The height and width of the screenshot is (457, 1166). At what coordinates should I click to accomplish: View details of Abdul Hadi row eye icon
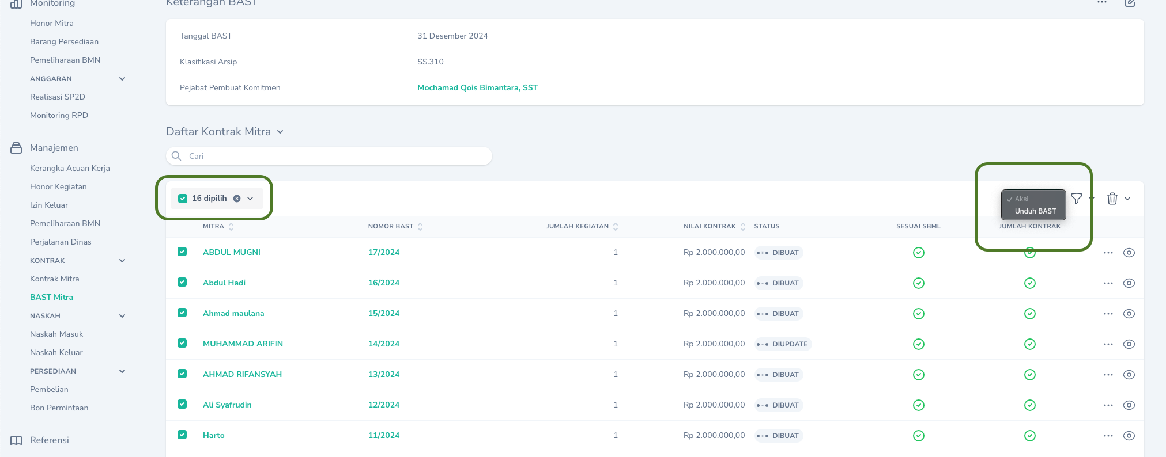click(1129, 283)
